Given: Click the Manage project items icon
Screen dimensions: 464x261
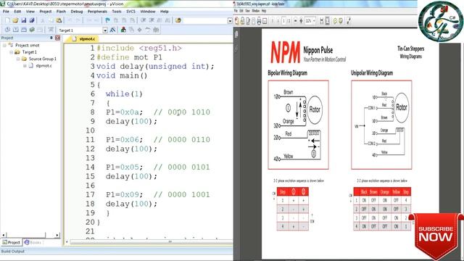Looking at the screenshot, I should click(123, 30).
